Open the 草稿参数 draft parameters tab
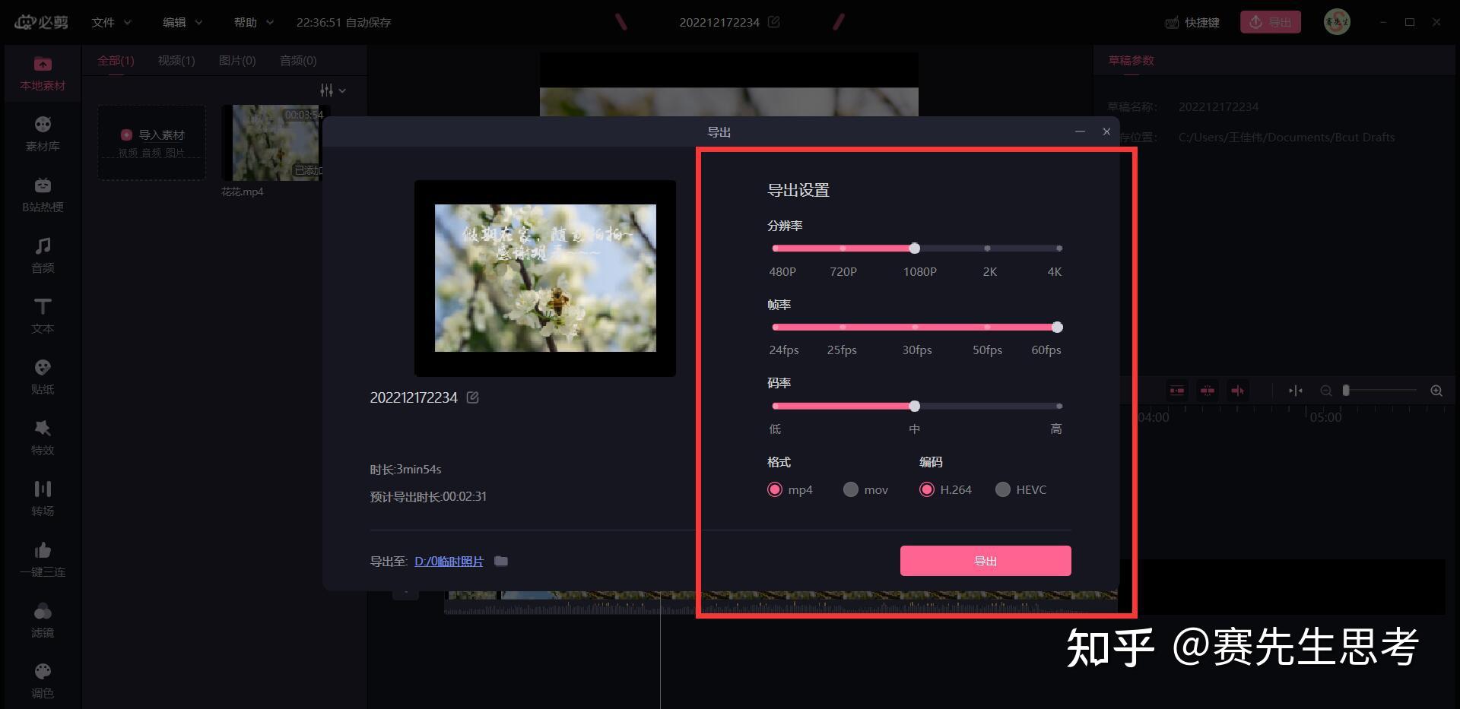1460x709 pixels. tap(1131, 61)
